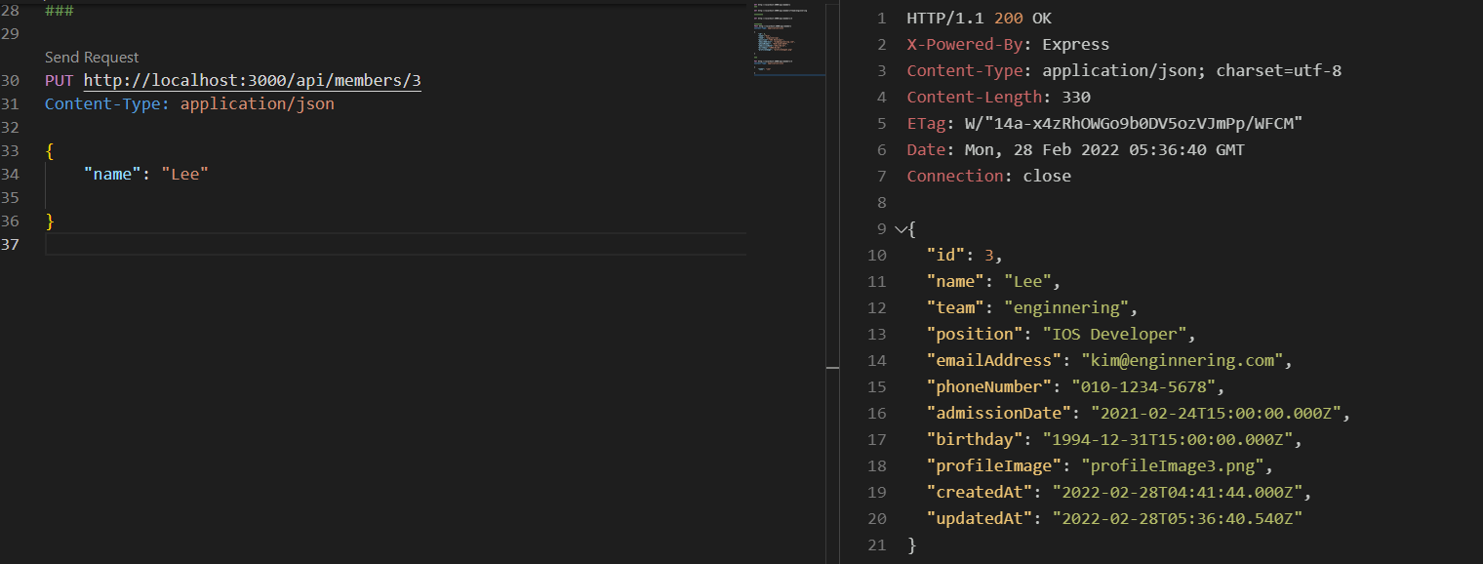Screen dimensions: 1483x564
Task: Click the "emailAddress" key
Action: pyautogui.click(x=994, y=361)
